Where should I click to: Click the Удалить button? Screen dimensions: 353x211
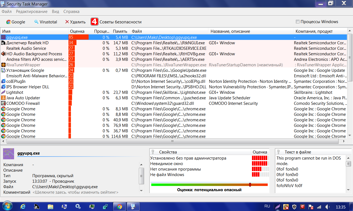point(75,22)
